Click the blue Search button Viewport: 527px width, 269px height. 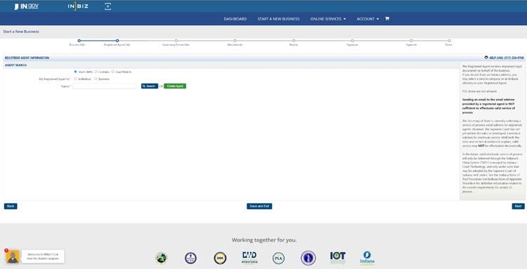(150, 86)
